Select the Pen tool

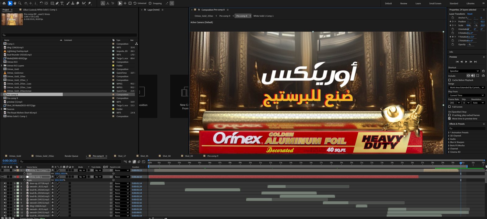coord(57,3)
